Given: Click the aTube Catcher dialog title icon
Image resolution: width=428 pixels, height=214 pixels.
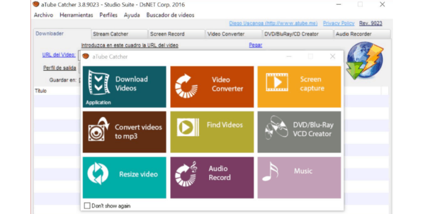Looking at the screenshot, I should tap(86, 56).
